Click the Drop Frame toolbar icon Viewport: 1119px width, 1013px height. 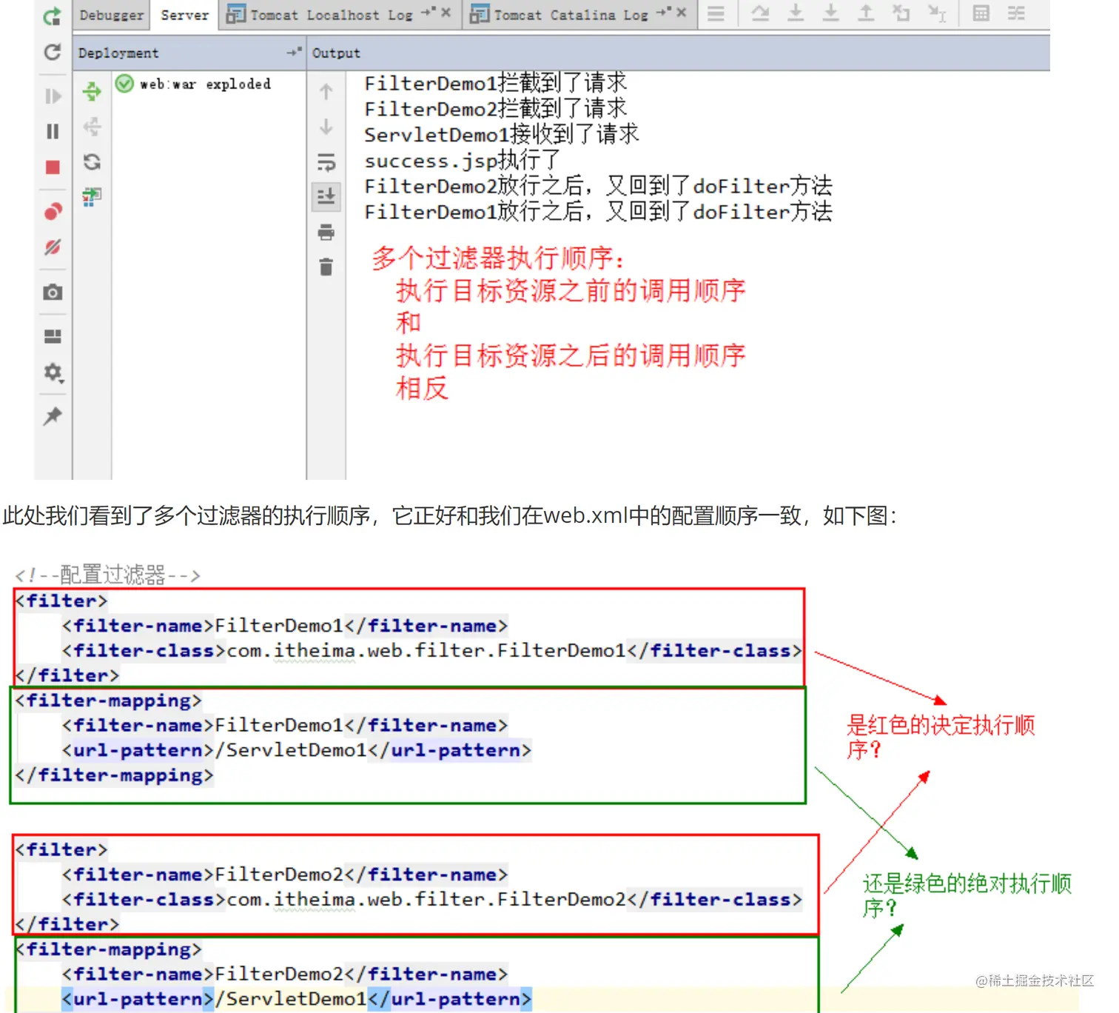coord(901,13)
